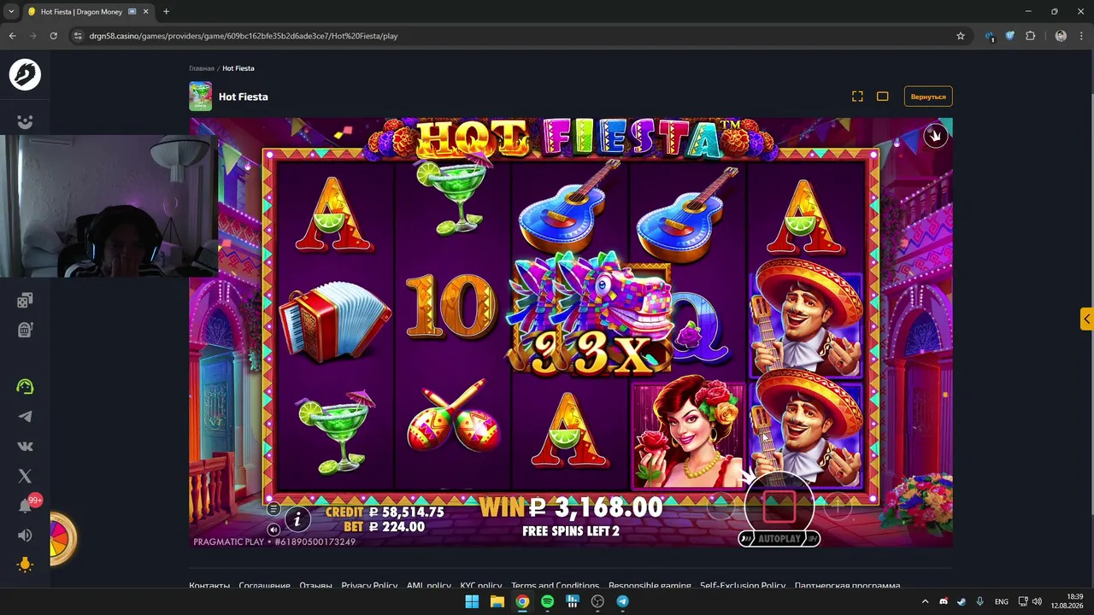The image size is (1094, 615).
Task: Bookmark this page with the star
Action: (x=961, y=36)
